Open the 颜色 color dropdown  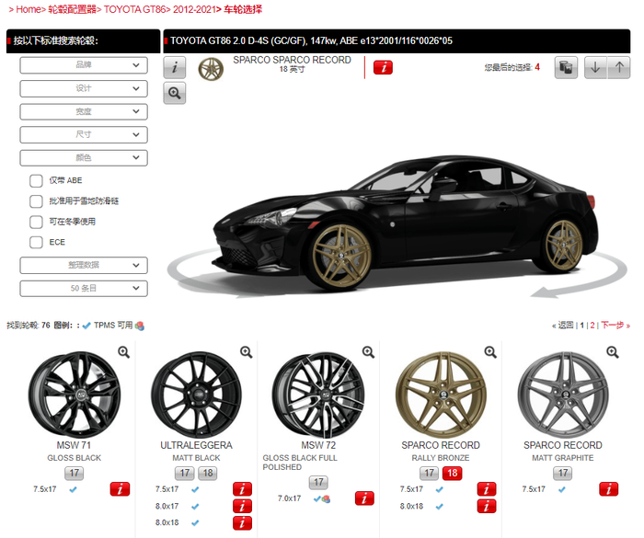pos(84,157)
